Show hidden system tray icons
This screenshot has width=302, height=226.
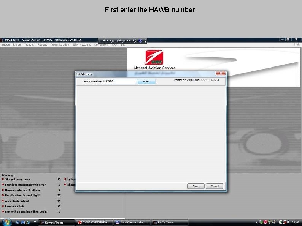[256, 222]
